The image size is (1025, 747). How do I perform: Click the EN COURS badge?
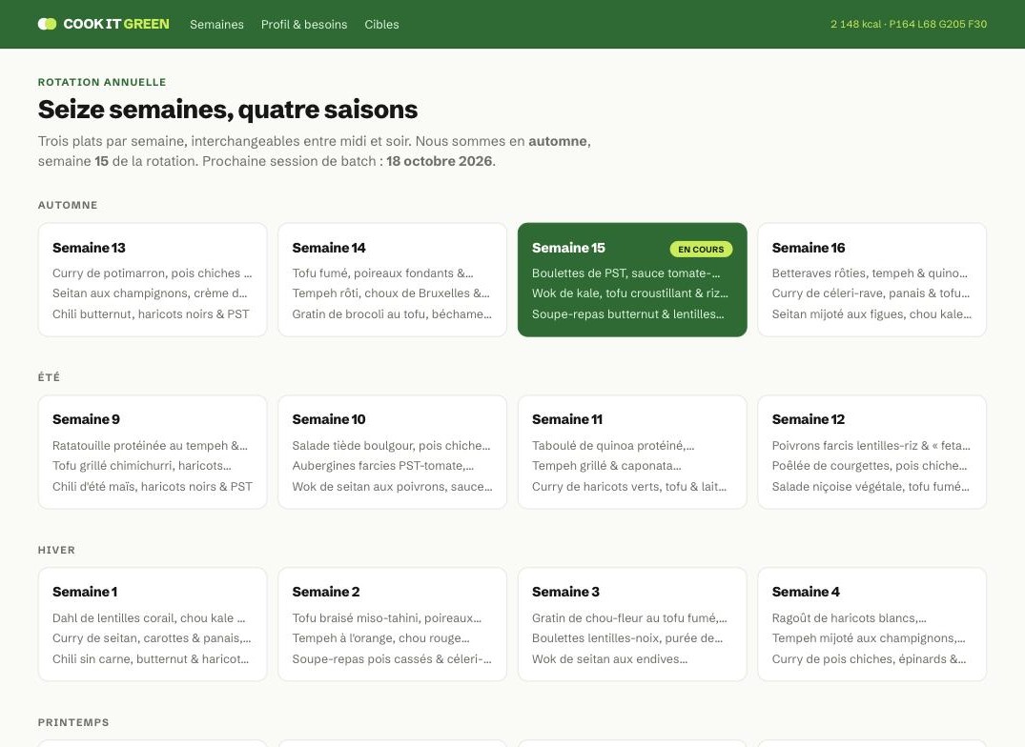point(701,249)
